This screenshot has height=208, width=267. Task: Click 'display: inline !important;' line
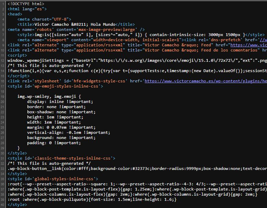pos(60,102)
